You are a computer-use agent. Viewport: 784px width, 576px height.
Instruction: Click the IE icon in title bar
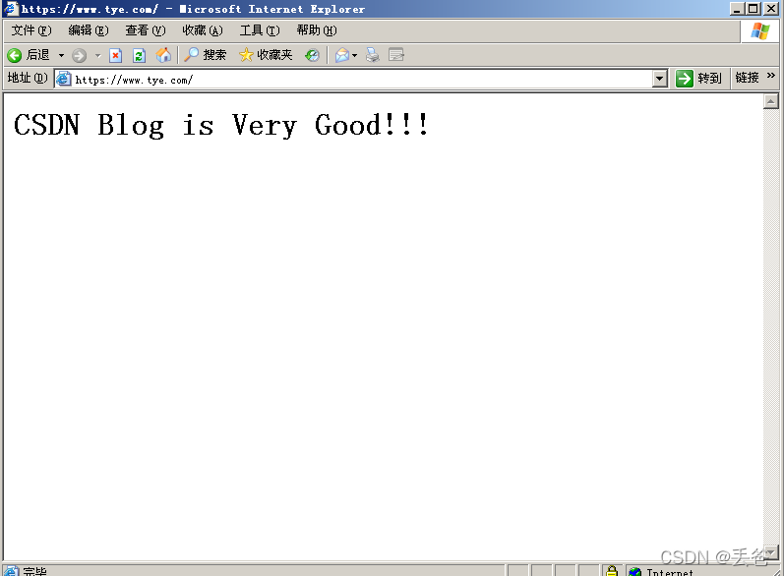coord(11,9)
